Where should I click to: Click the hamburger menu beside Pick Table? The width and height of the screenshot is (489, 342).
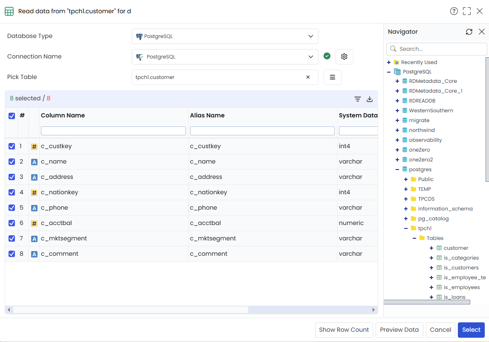(x=333, y=77)
